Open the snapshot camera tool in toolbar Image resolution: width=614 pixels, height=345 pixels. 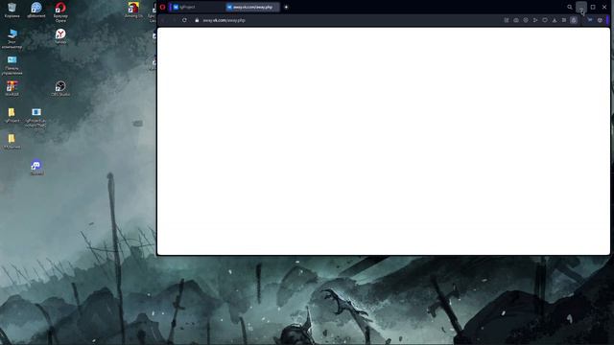516,20
